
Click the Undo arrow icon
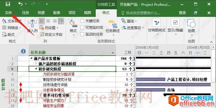(20, 4)
